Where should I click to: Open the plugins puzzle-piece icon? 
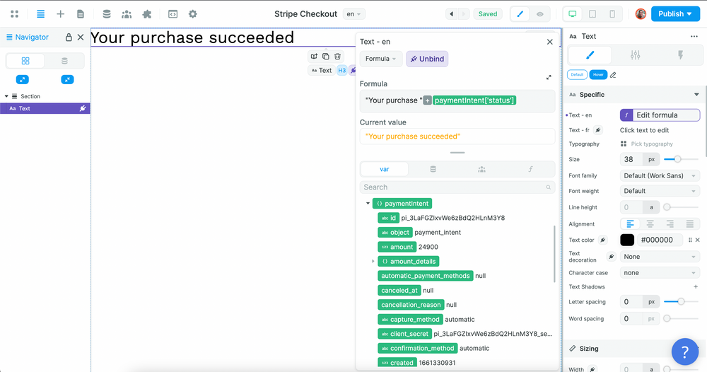pyautogui.click(x=147, y=14)
